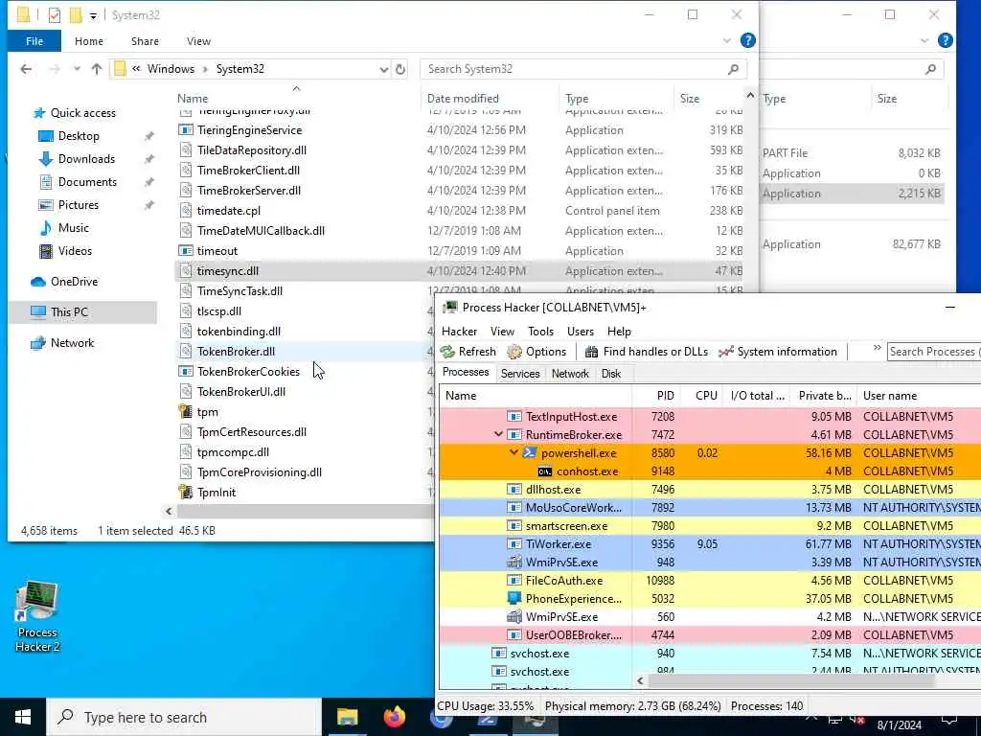Select TiWorker.exe process row
Image resolution: width=981 pixels, height=736 pixels.
pyautogui.click(x=710, y=544)
